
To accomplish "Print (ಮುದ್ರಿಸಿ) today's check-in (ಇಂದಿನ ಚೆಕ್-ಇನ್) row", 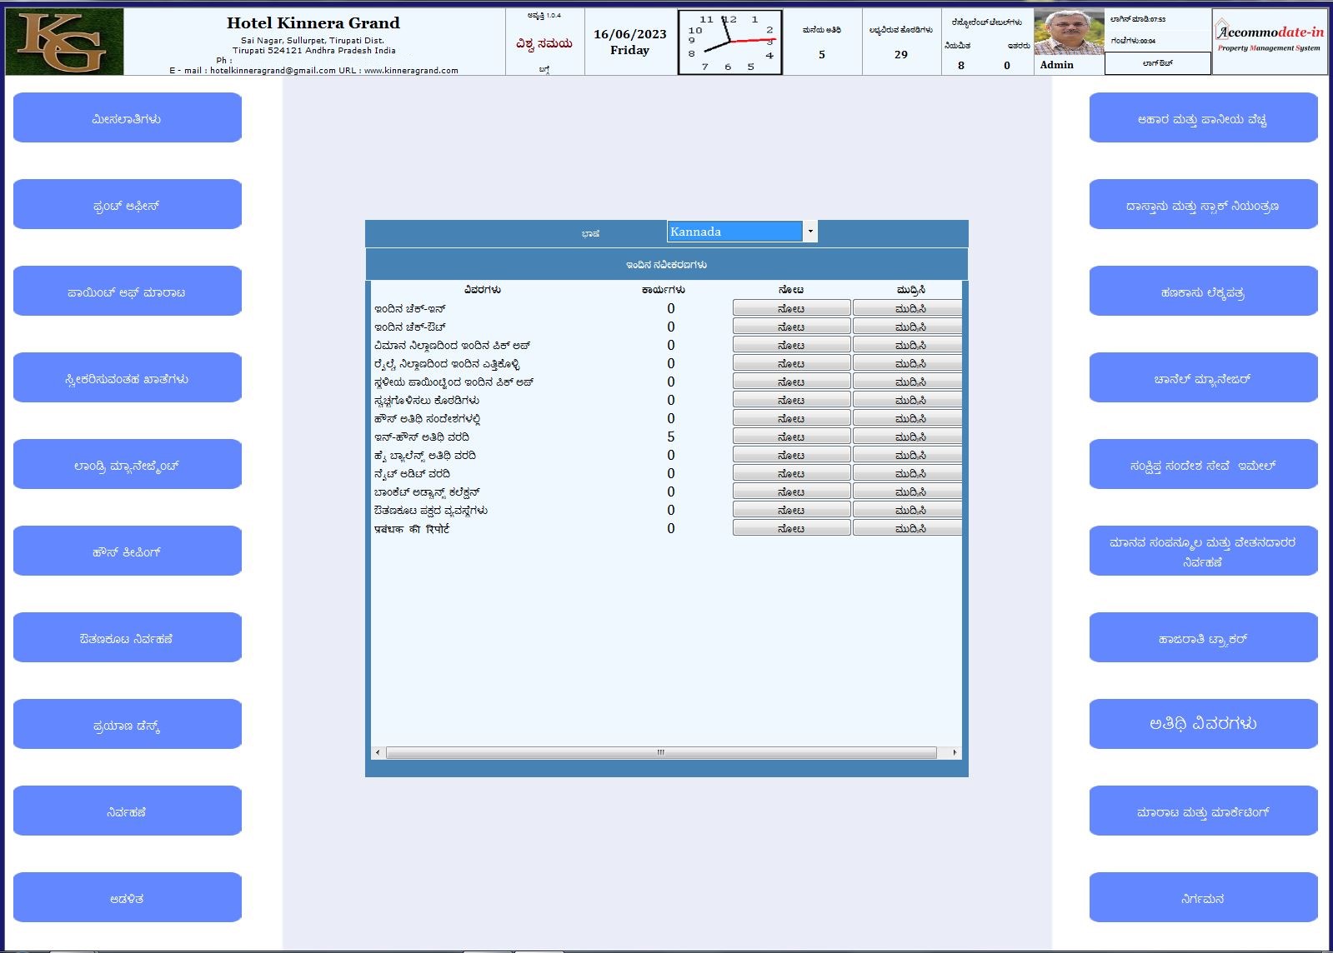I will pos(907,308).
